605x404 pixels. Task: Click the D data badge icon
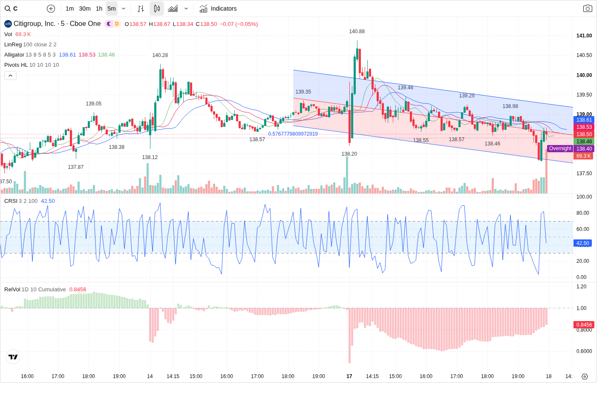click(117, 24)
